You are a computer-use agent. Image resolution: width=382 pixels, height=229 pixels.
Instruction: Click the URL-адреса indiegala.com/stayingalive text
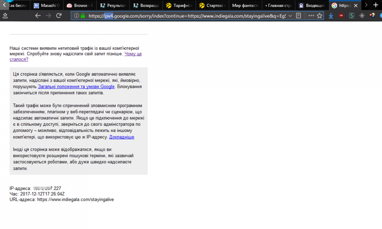pos(62,200)
